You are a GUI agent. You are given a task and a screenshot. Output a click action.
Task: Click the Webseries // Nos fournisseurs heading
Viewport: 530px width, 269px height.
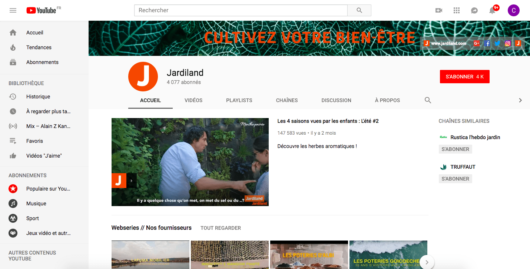152,228
